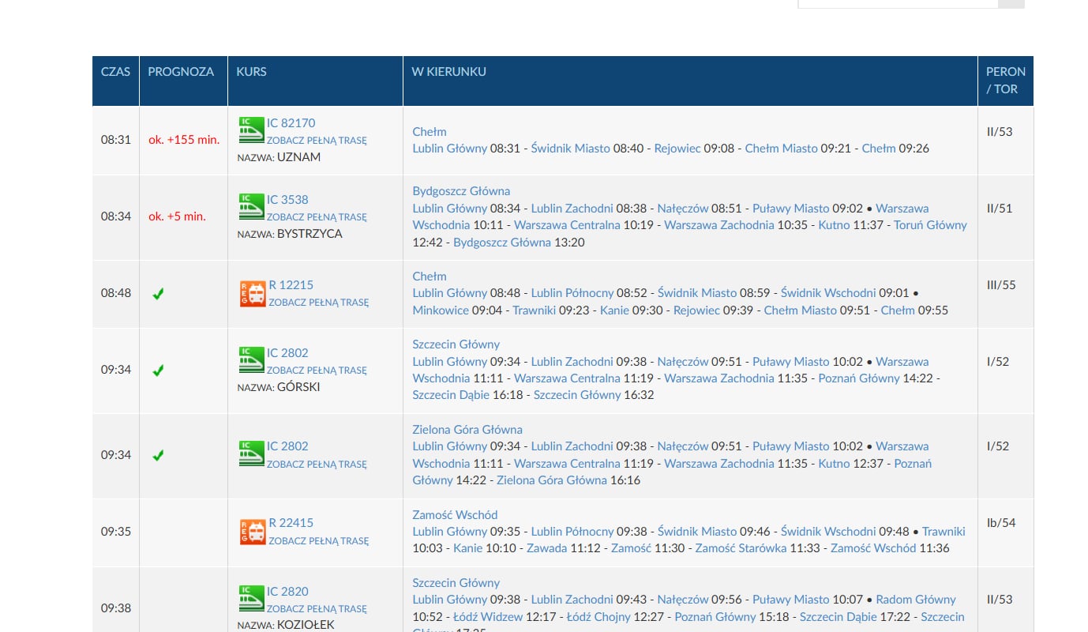Click the IC icon beside IC 2820
Screen dimensions: 1088x632
(x=251, y=599)
